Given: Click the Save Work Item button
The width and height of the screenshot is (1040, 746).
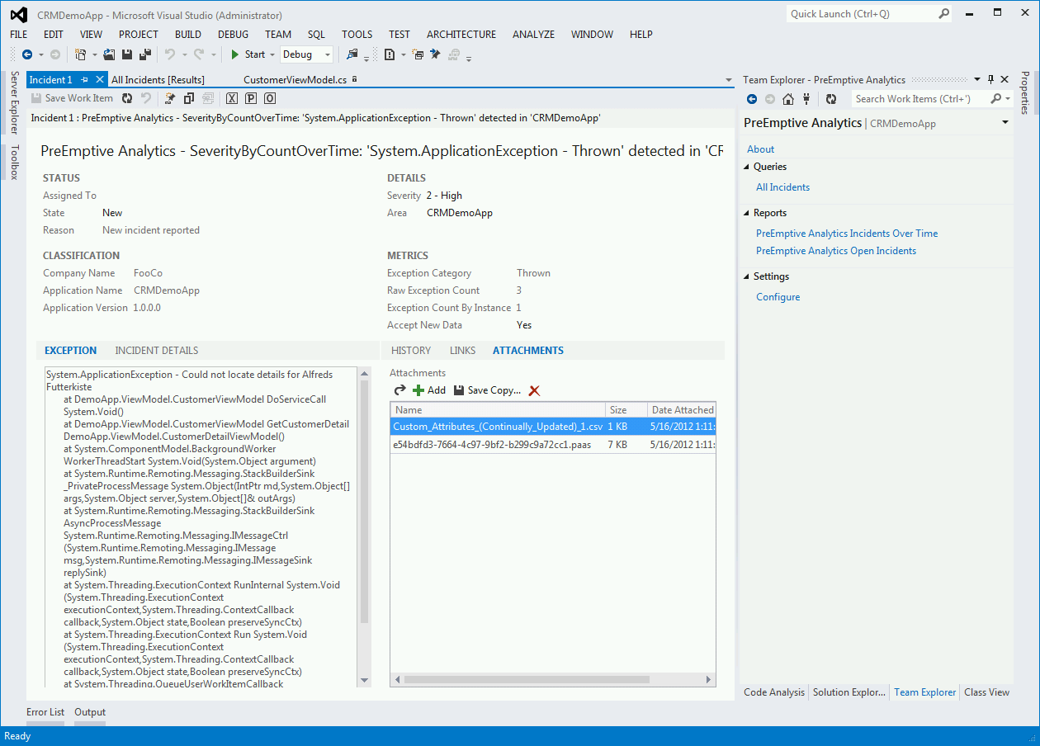Looking at the screenshot, I should pyautogui.click(x=72, y=98).
